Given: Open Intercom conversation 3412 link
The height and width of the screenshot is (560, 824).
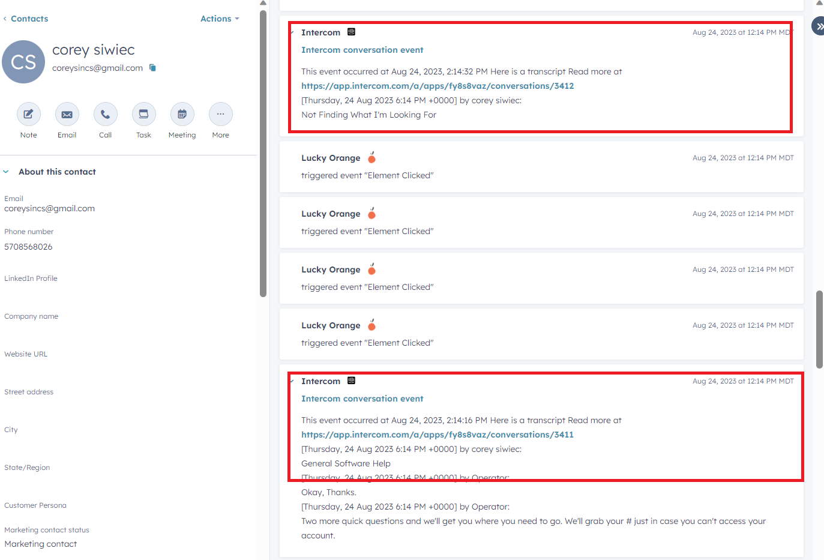Looking at the screenshot, I should tap(437, 86).
